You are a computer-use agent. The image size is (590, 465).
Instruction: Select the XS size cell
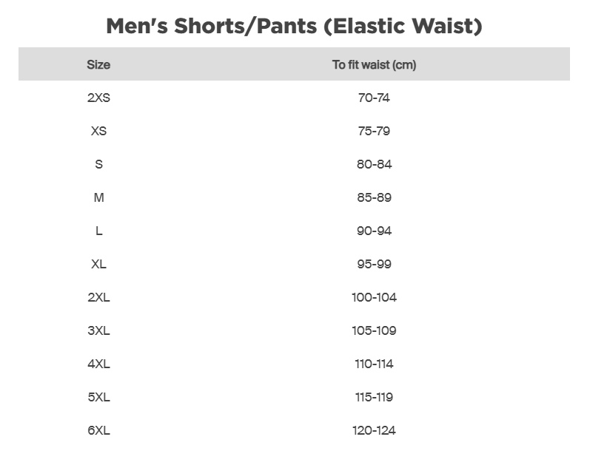tap(98, 131)
